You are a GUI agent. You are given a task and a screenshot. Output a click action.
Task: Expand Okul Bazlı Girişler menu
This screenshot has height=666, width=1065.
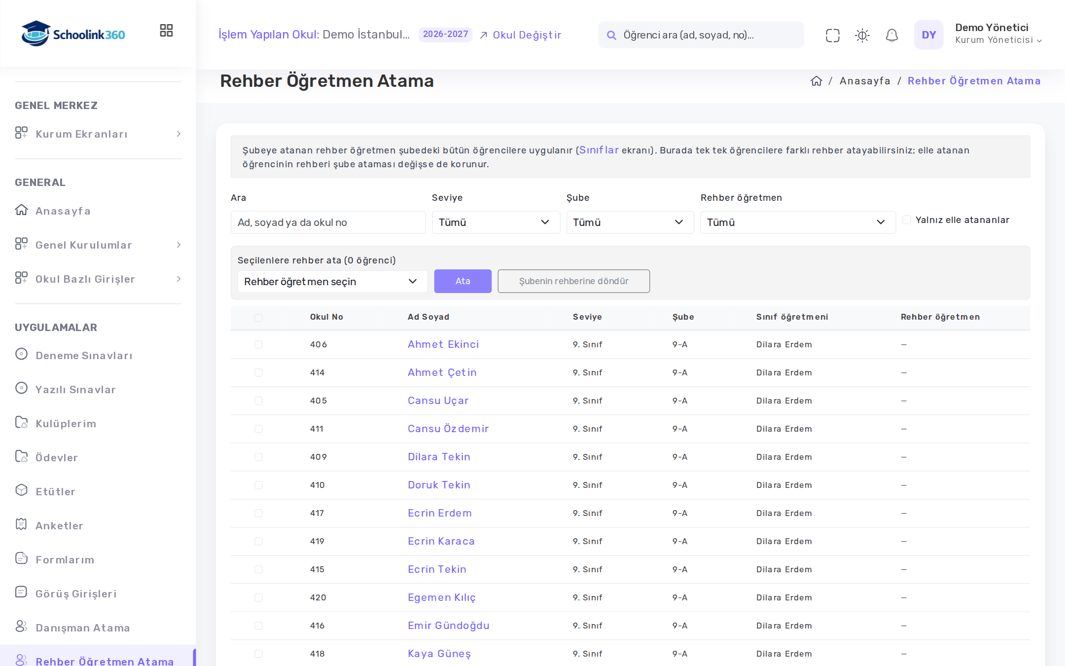(x=98, y=279)
